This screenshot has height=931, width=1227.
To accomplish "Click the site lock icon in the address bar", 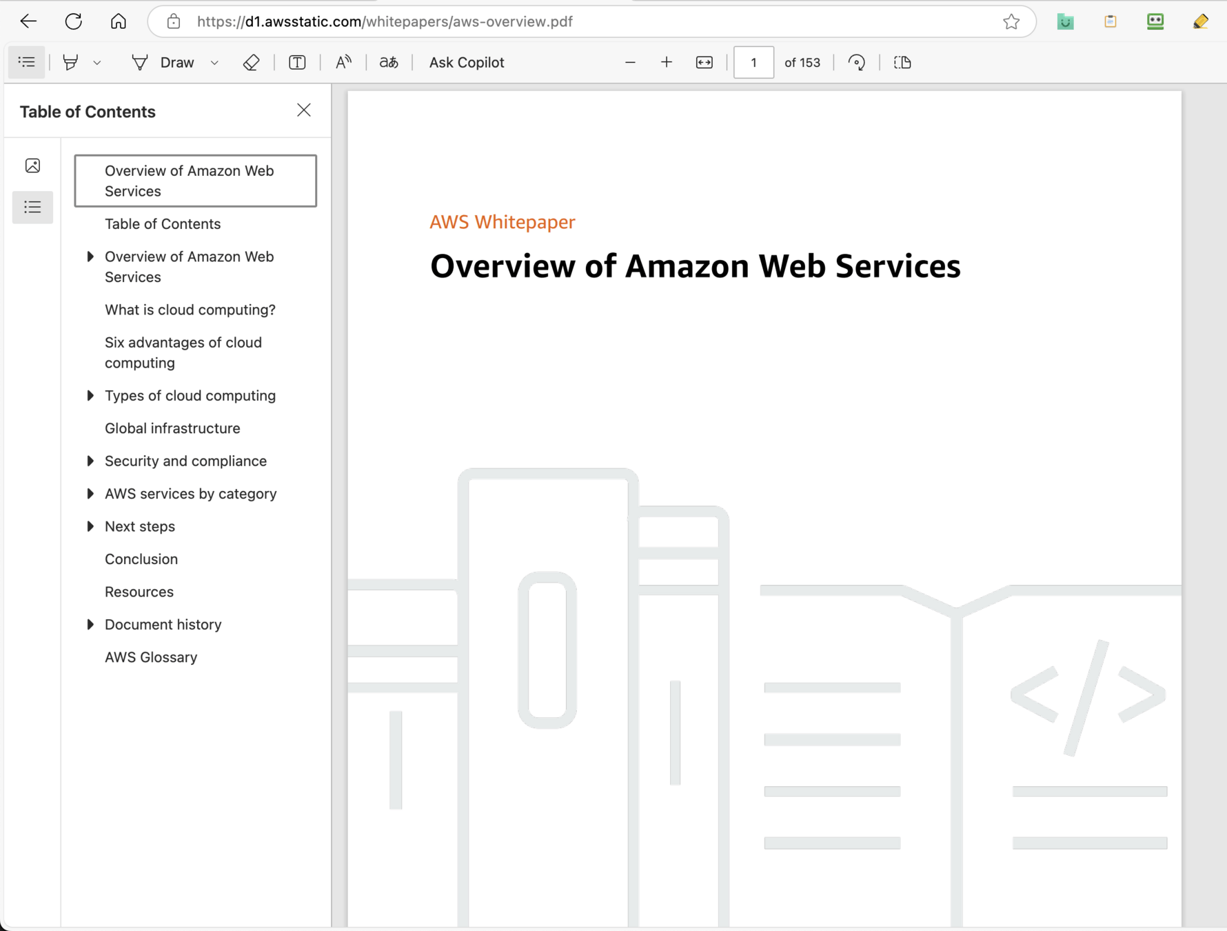I will click(174, 21).
